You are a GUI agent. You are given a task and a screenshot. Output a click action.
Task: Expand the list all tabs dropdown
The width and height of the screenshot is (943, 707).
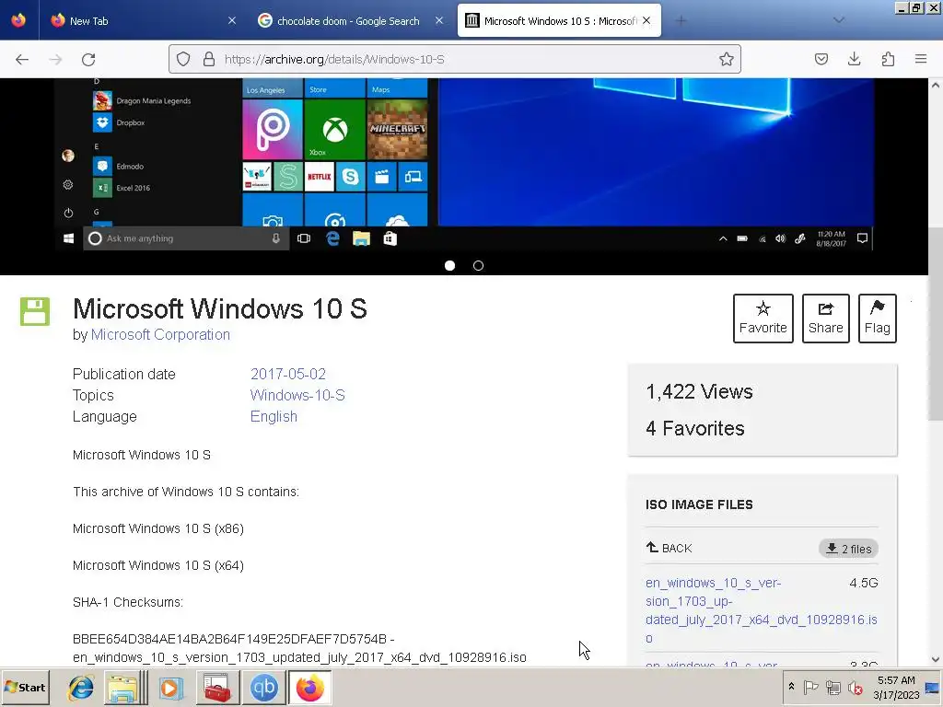click(839, 20)
